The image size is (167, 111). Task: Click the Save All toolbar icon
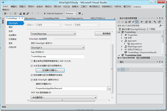coord(27,13)
